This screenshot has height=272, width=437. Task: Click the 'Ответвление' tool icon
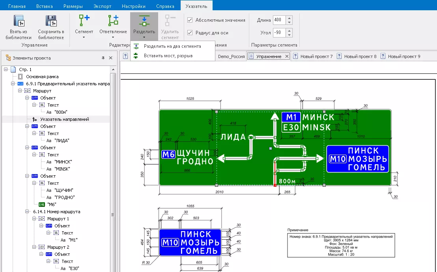coord(113,21)
